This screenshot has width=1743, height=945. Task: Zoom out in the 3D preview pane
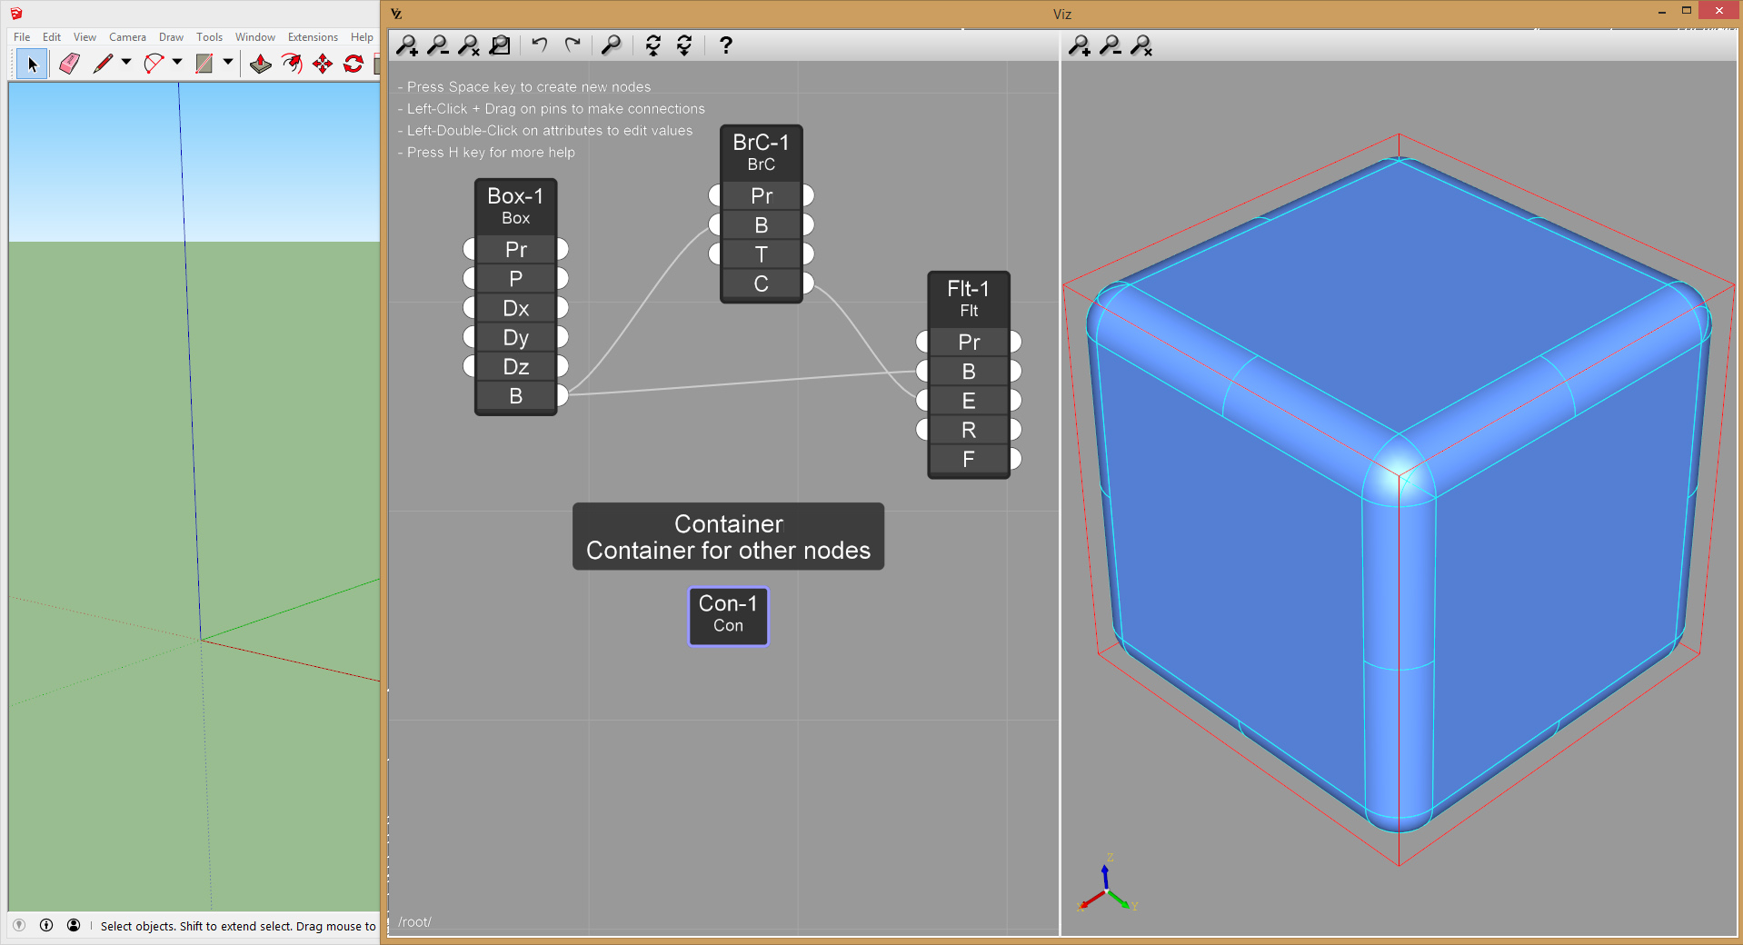(x=1111, y=45)
